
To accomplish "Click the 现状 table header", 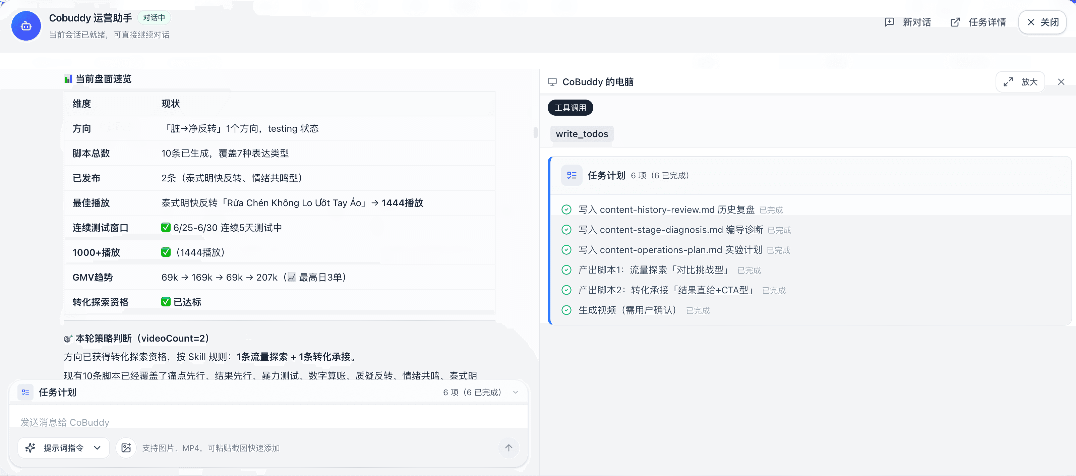I will click(170, 104).
